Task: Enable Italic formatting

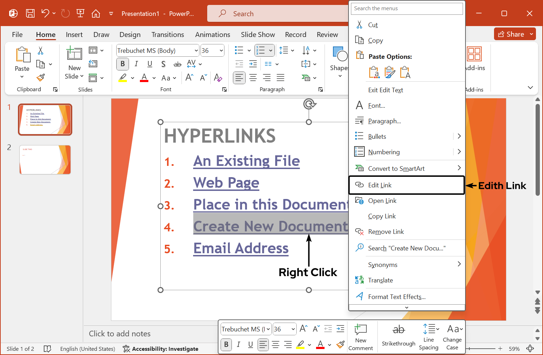Action: point(136,64)
